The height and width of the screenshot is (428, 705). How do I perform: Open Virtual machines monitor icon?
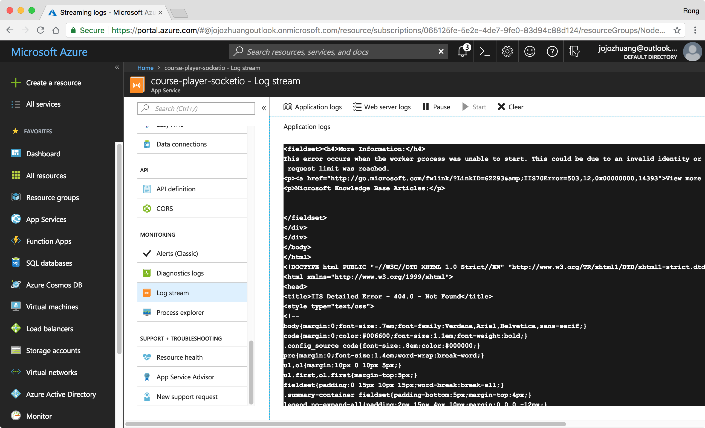[x=16, y=306]
